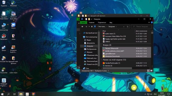The image size is (172, 96).
Task: Select Kingdom Rush desktop icon
Action: [x=13, y=49]
